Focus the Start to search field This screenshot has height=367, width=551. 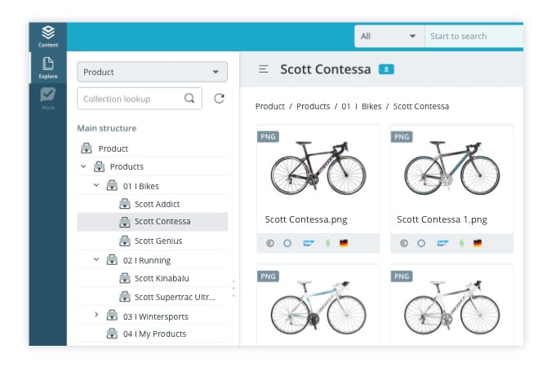[x=474, y=36]
